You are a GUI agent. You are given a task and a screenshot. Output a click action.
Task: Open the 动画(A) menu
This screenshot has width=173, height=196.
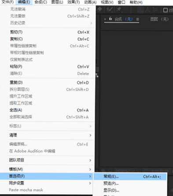pyautogui.click(x=90, y=2)
